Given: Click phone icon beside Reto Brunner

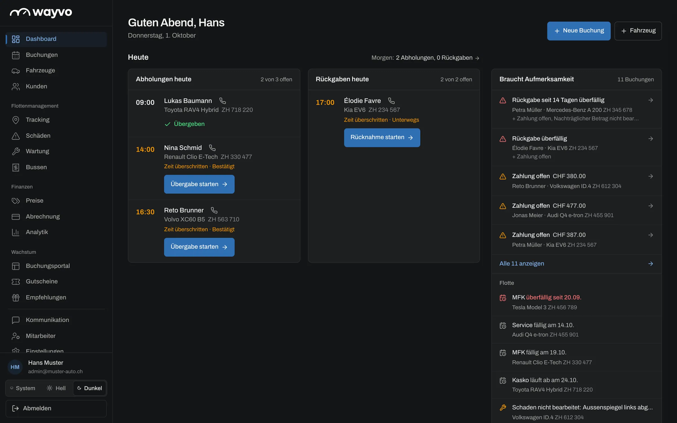Looking at the screenshot, I should click(214, 210).
